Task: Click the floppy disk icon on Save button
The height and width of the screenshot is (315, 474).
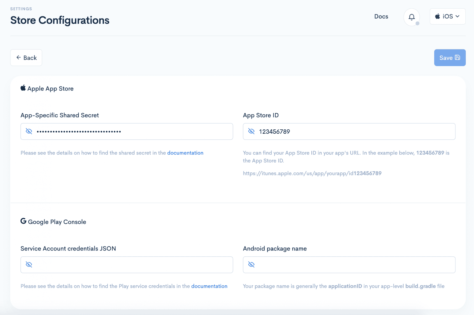Action: tap(457, 58)
